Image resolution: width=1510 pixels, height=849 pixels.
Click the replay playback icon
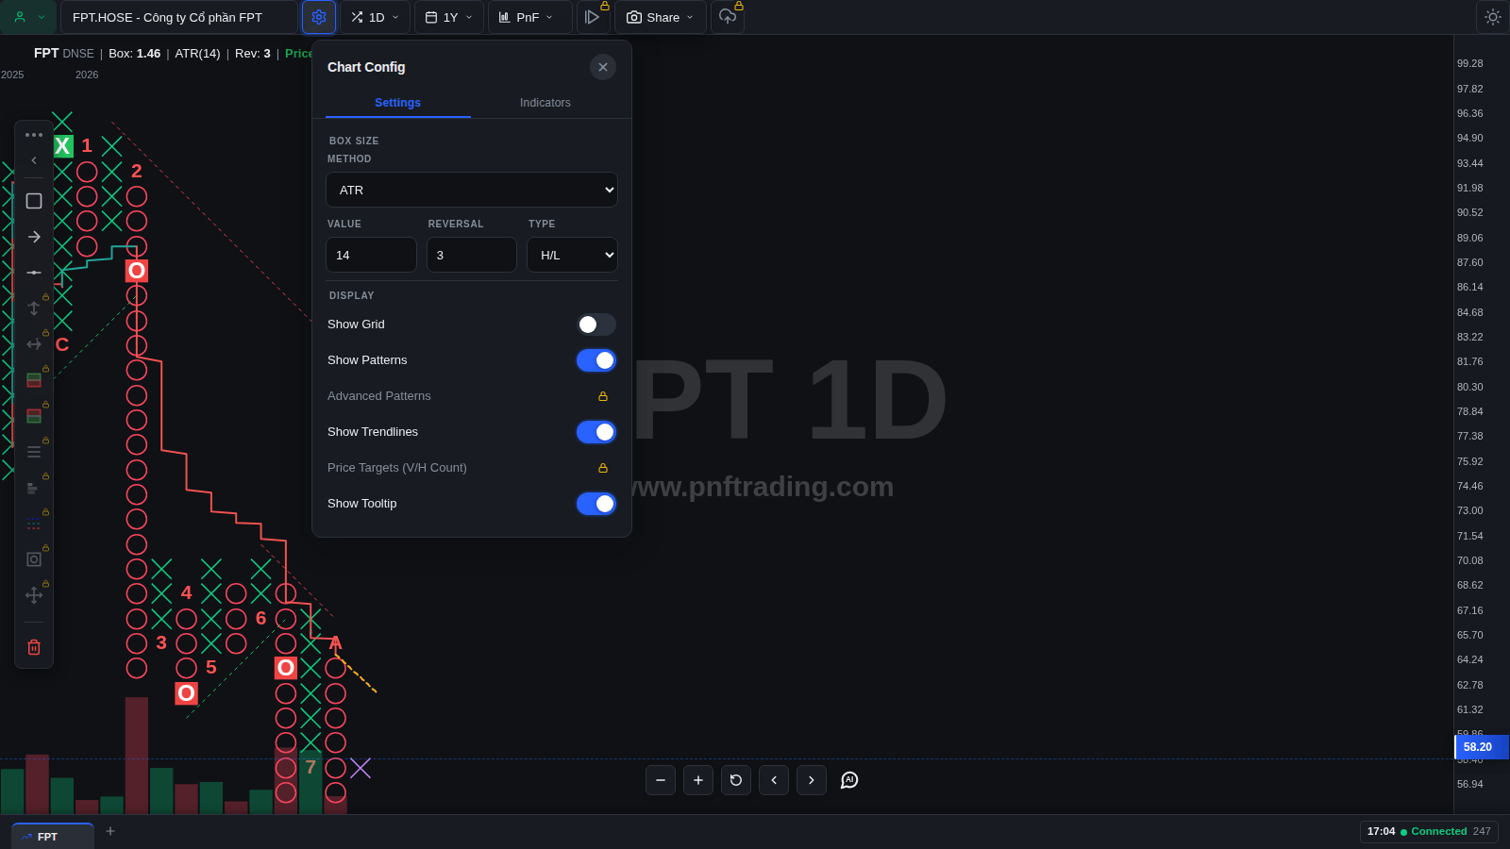point(593,17)
